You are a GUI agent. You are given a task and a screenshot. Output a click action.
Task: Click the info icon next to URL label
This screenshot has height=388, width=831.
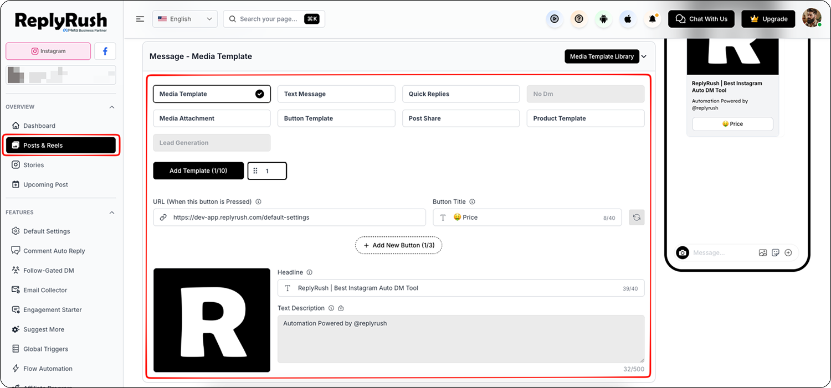click(258, 202)
